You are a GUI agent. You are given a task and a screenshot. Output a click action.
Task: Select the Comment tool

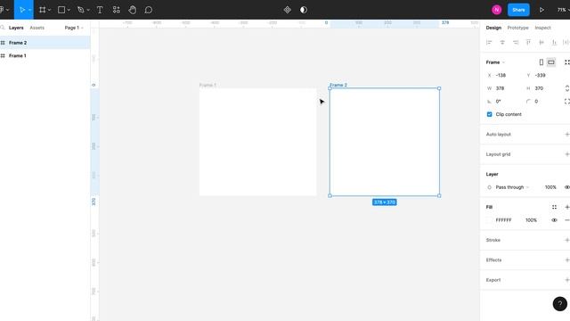click(x=149, y=10)
